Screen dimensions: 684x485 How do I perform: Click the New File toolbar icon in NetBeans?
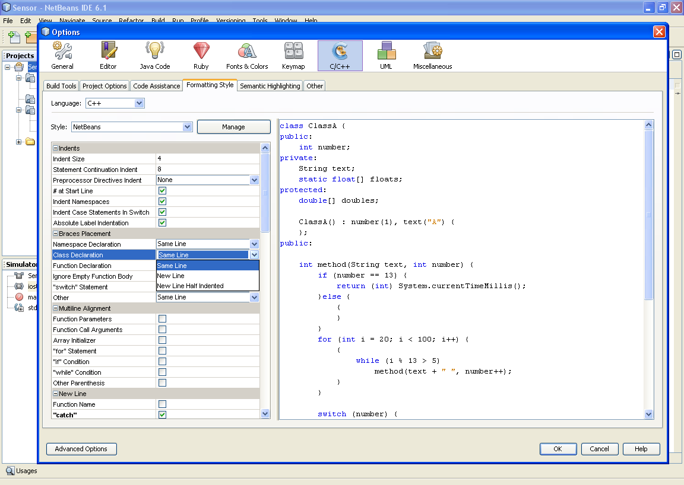click(14, 37)
